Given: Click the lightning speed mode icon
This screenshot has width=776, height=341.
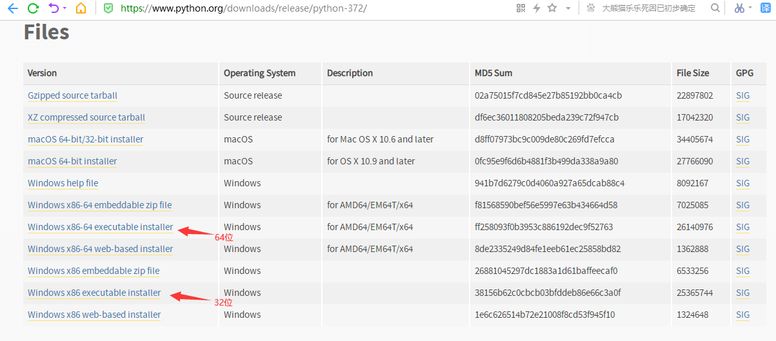Looking at the screenshot, I should point(537,8).
